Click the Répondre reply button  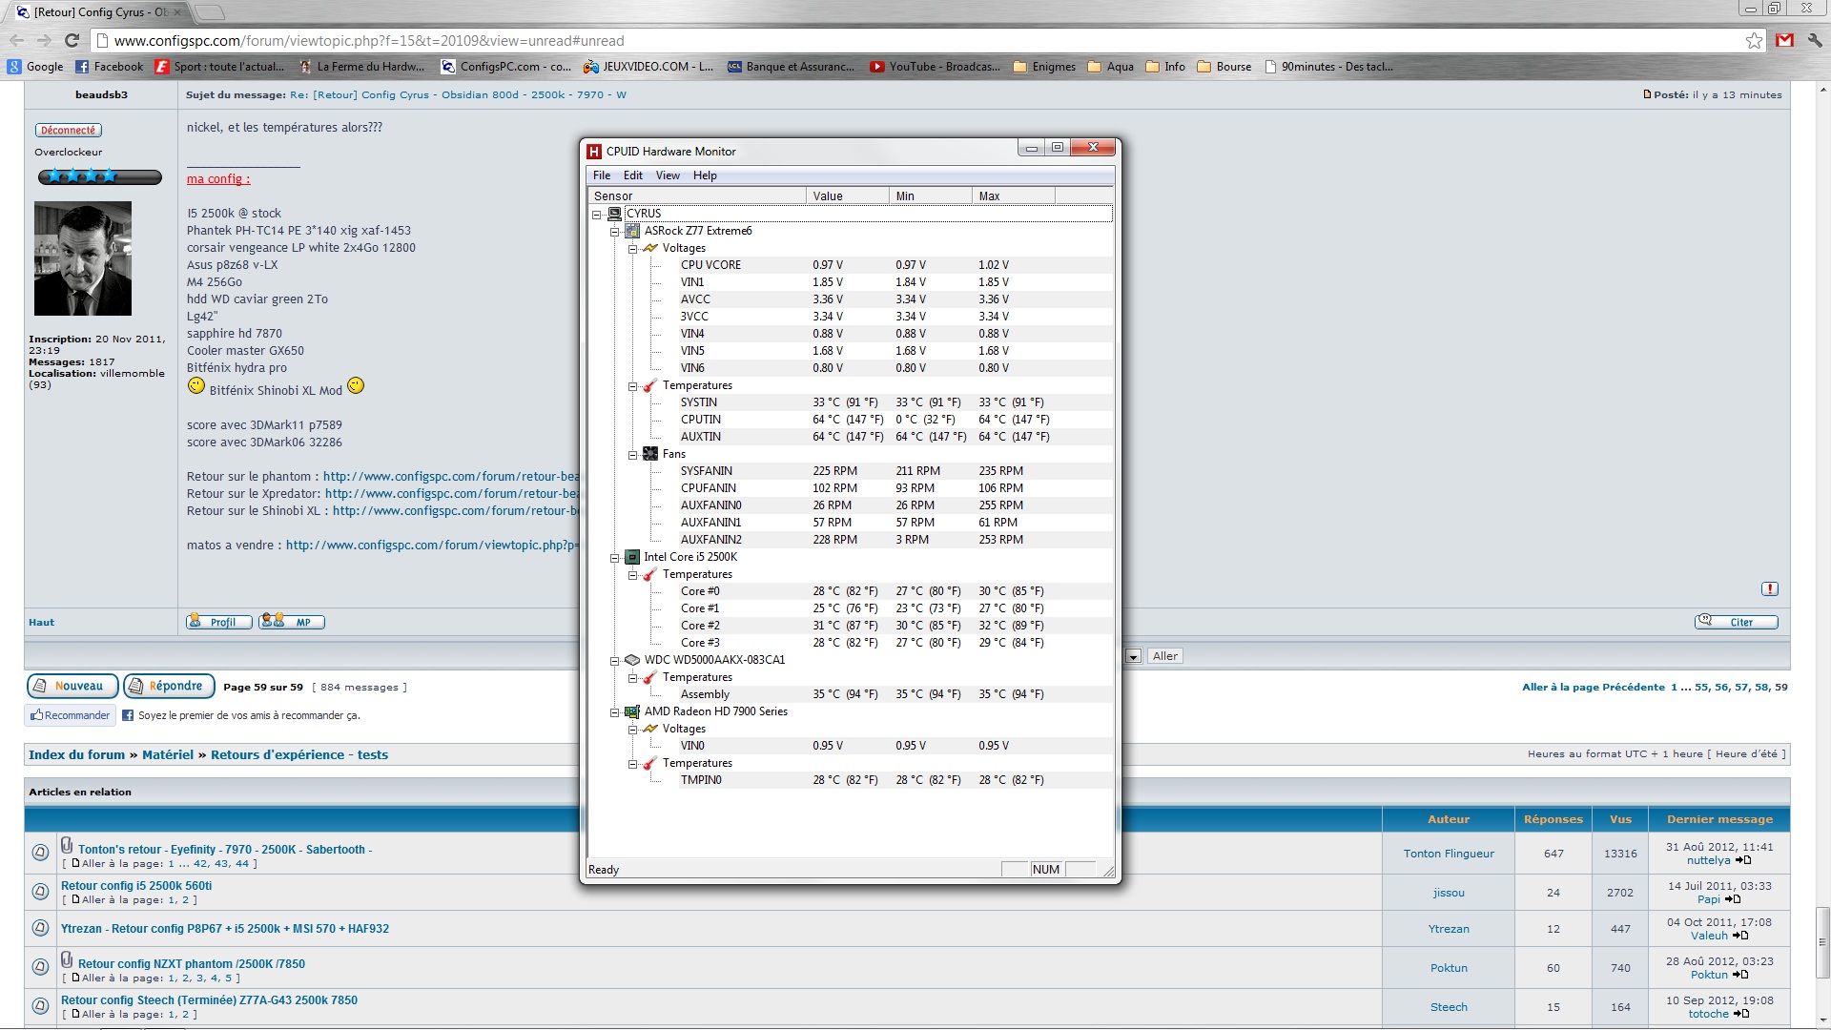tap(168, 686)
